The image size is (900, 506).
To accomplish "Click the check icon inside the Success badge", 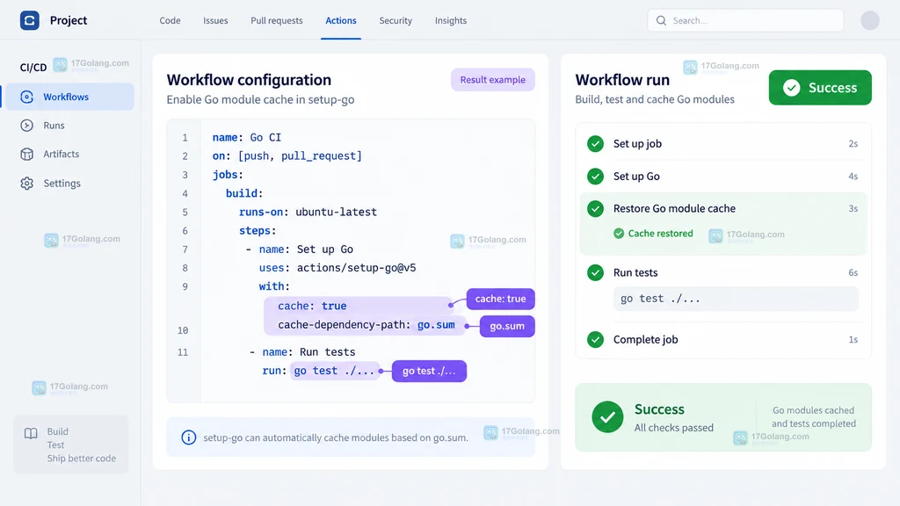I will point(792,88).
